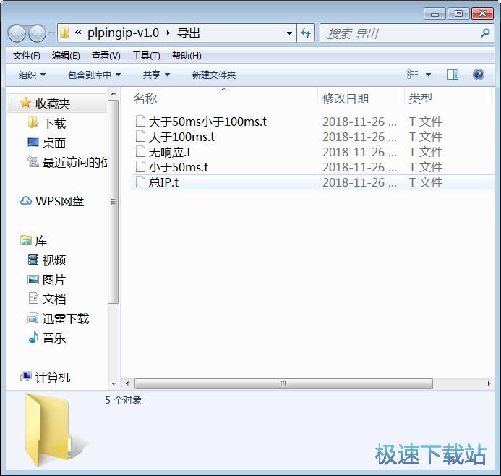Select 库 in the navigation pane

(x=41, y=240)
